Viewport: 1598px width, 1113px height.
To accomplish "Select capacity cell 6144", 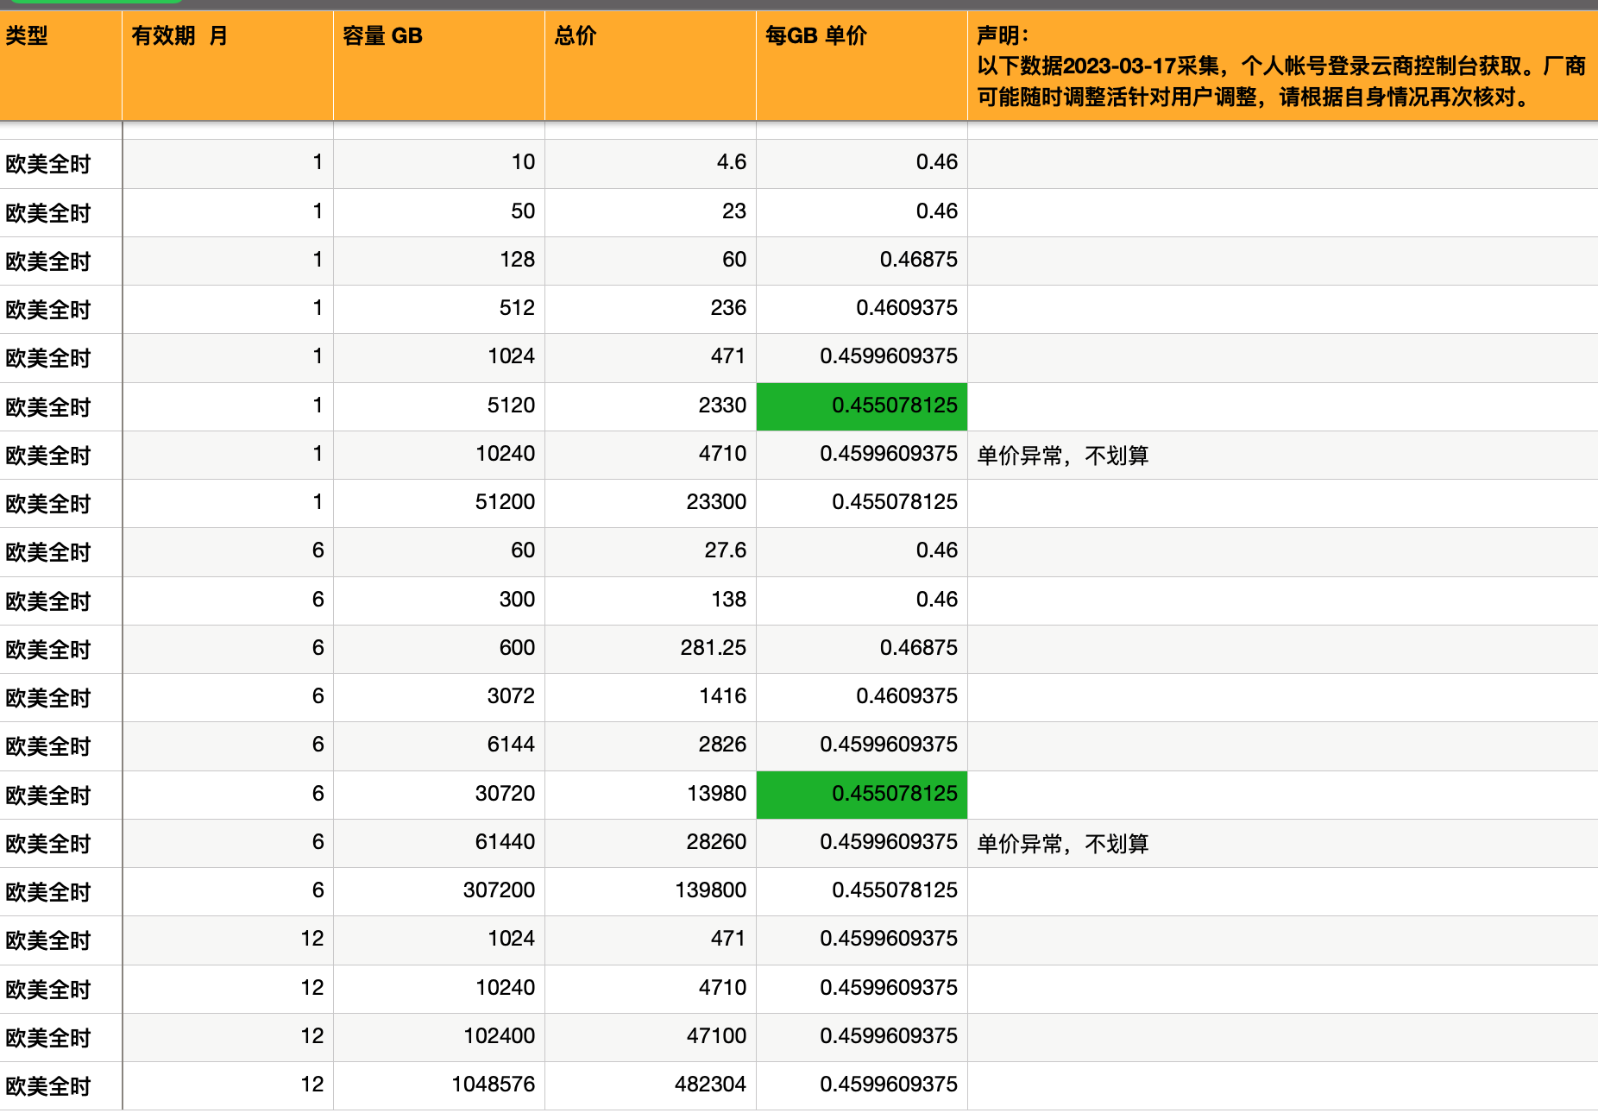I will 439,746.
